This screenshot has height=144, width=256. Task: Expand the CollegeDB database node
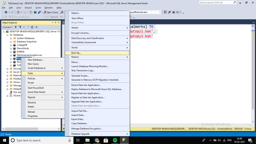pyautogui.click(x=11, y=45)
